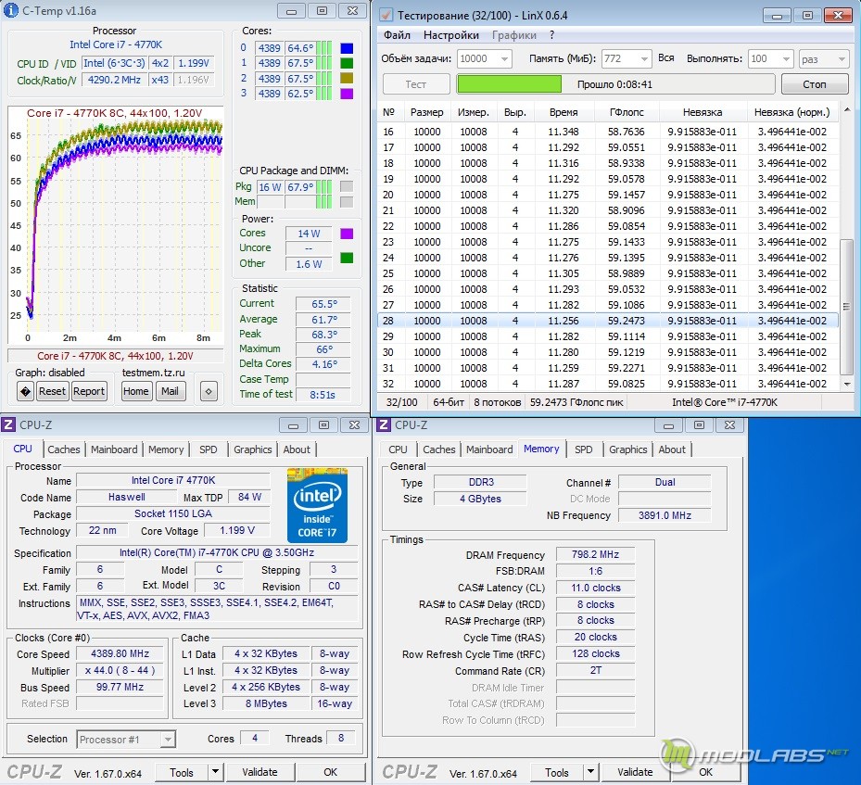Open Tools dropdown arrow in left CPU-Z
This screenshot has height=785, width=861.
pyautogui.click(x=216, y=772)
